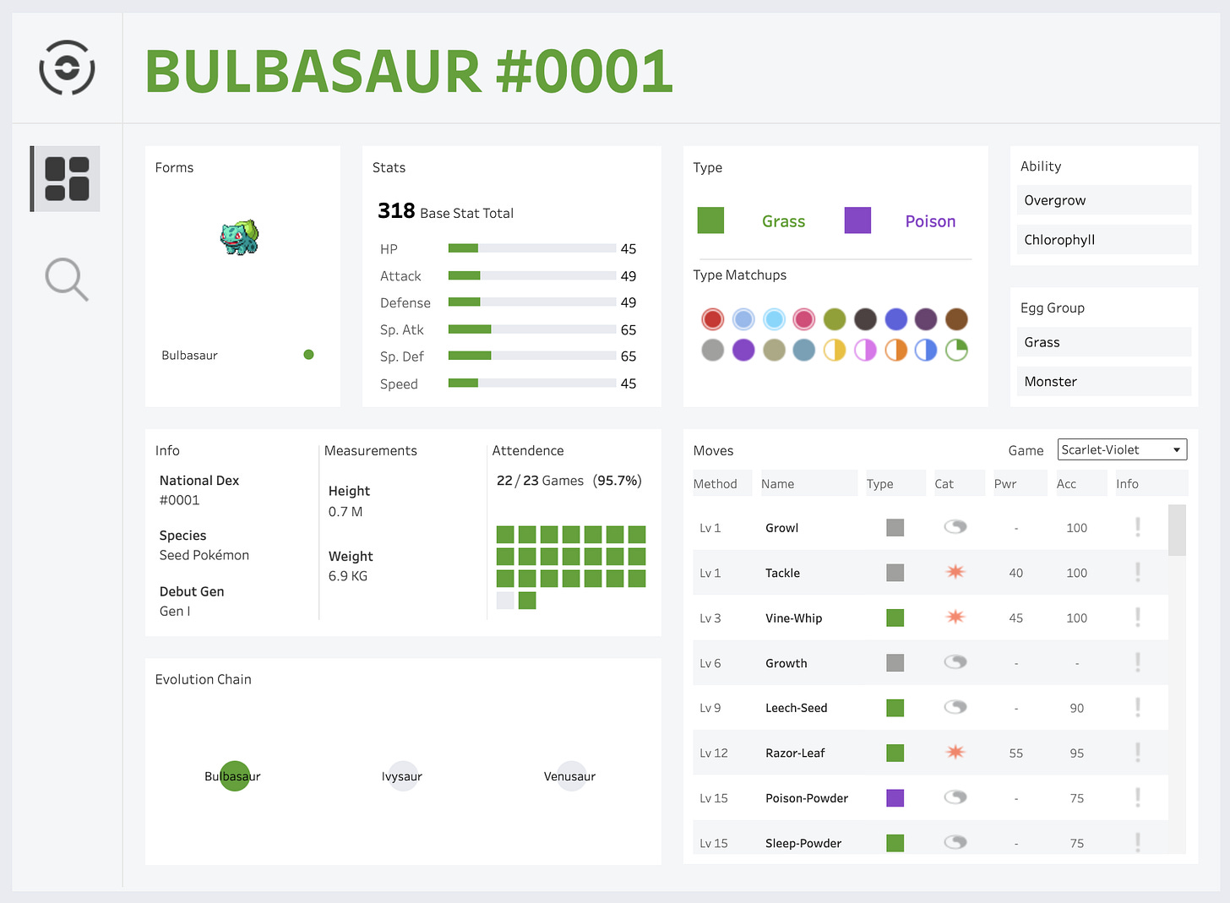Select the pink ringed type matchup circle
Screen dimensions: 1230x903
pos(804,319)
